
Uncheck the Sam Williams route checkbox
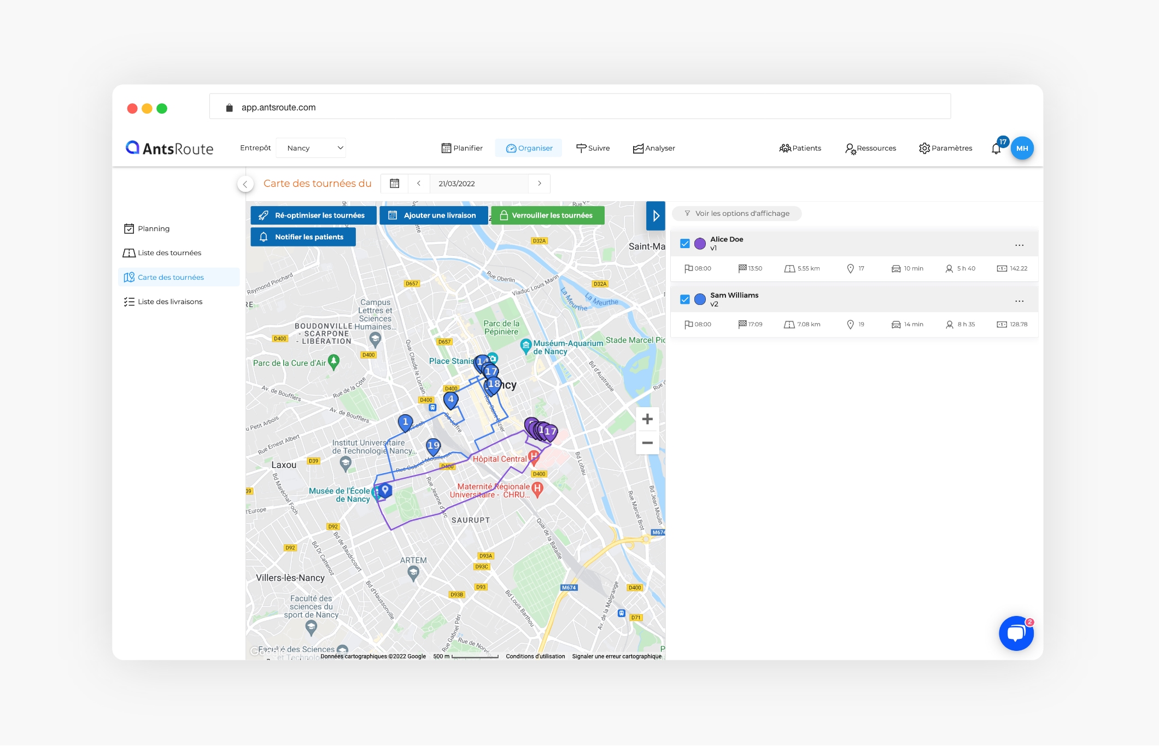pos(684,299)
